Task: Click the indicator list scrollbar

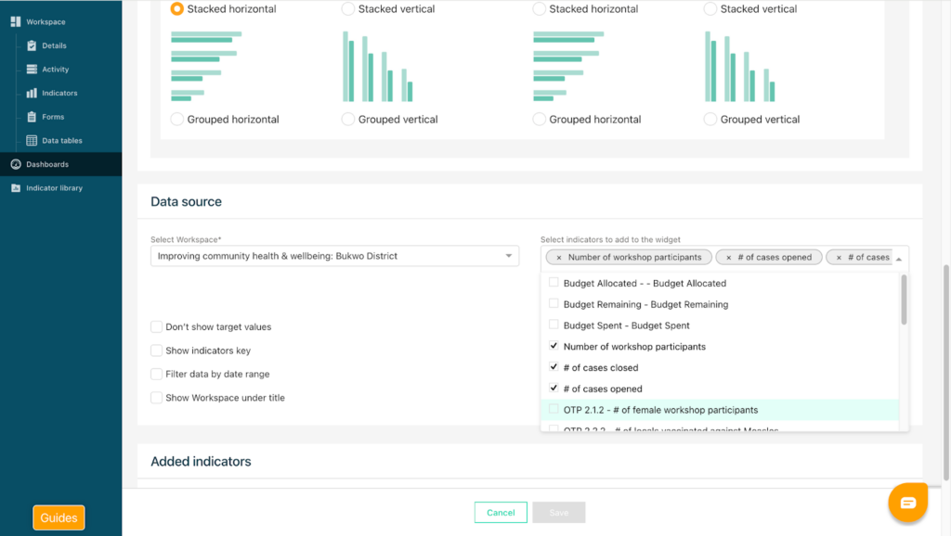Action: [904, 300]
